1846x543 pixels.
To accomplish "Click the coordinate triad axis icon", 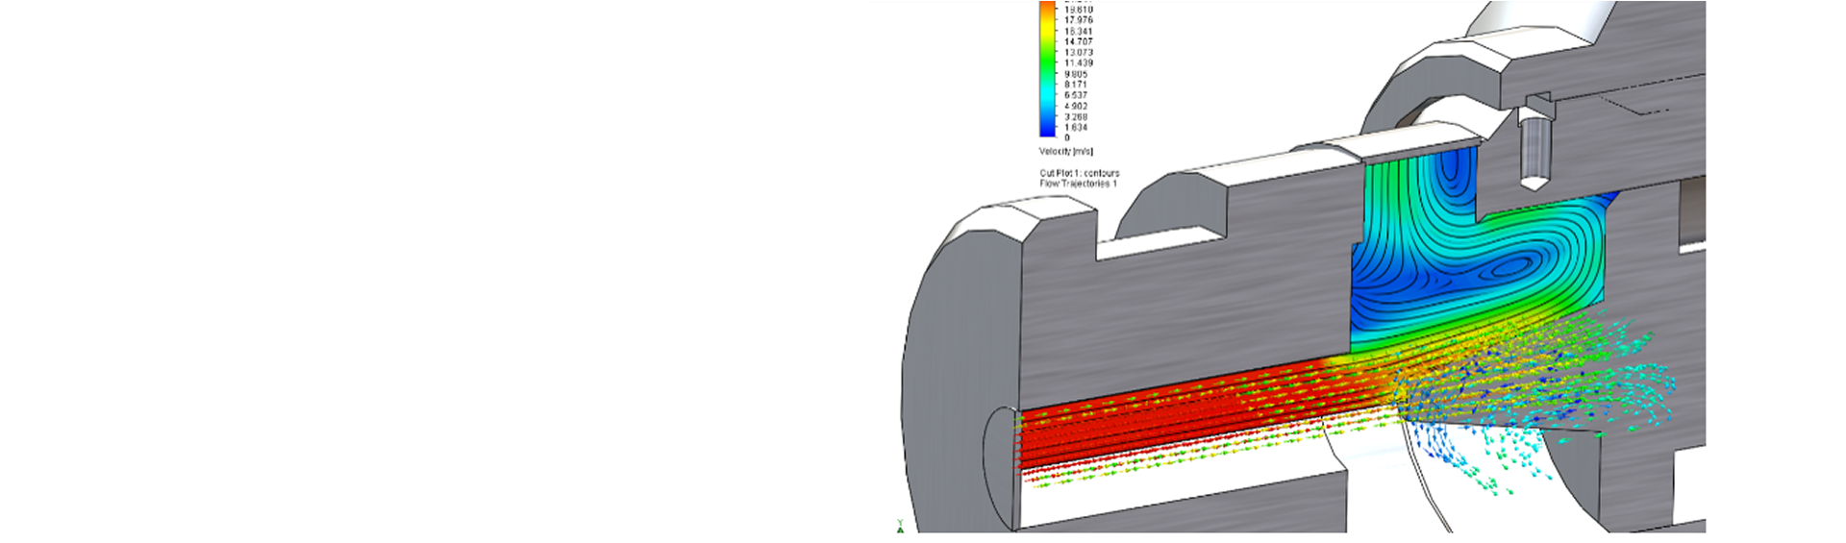I will point(901,525).
